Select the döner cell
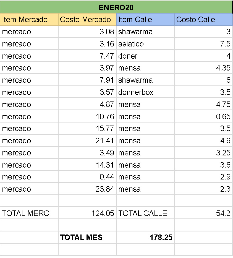Viewport: 233px width, 258px height. (145, 56)
